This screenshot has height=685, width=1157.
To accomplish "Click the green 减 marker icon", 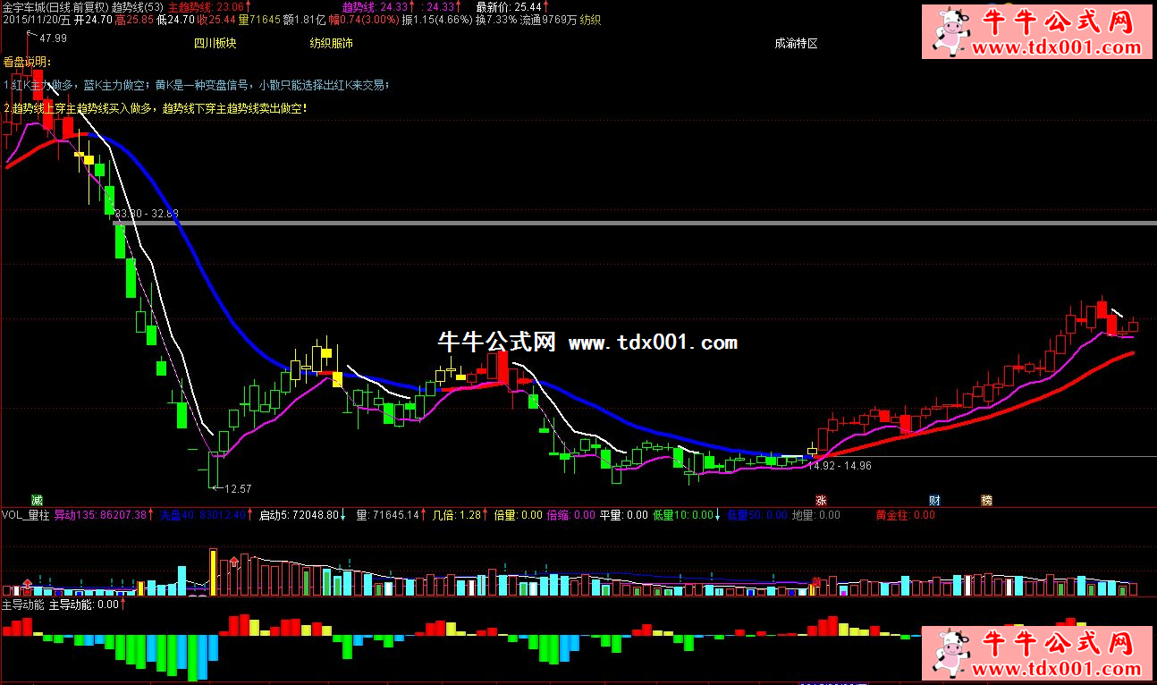I will point(37,499).
